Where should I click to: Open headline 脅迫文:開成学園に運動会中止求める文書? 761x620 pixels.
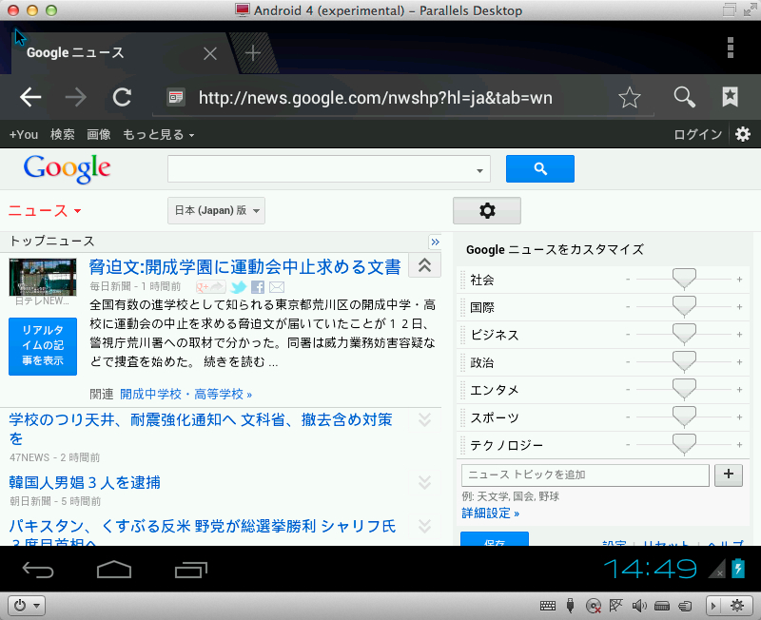[x=244, y=267]
